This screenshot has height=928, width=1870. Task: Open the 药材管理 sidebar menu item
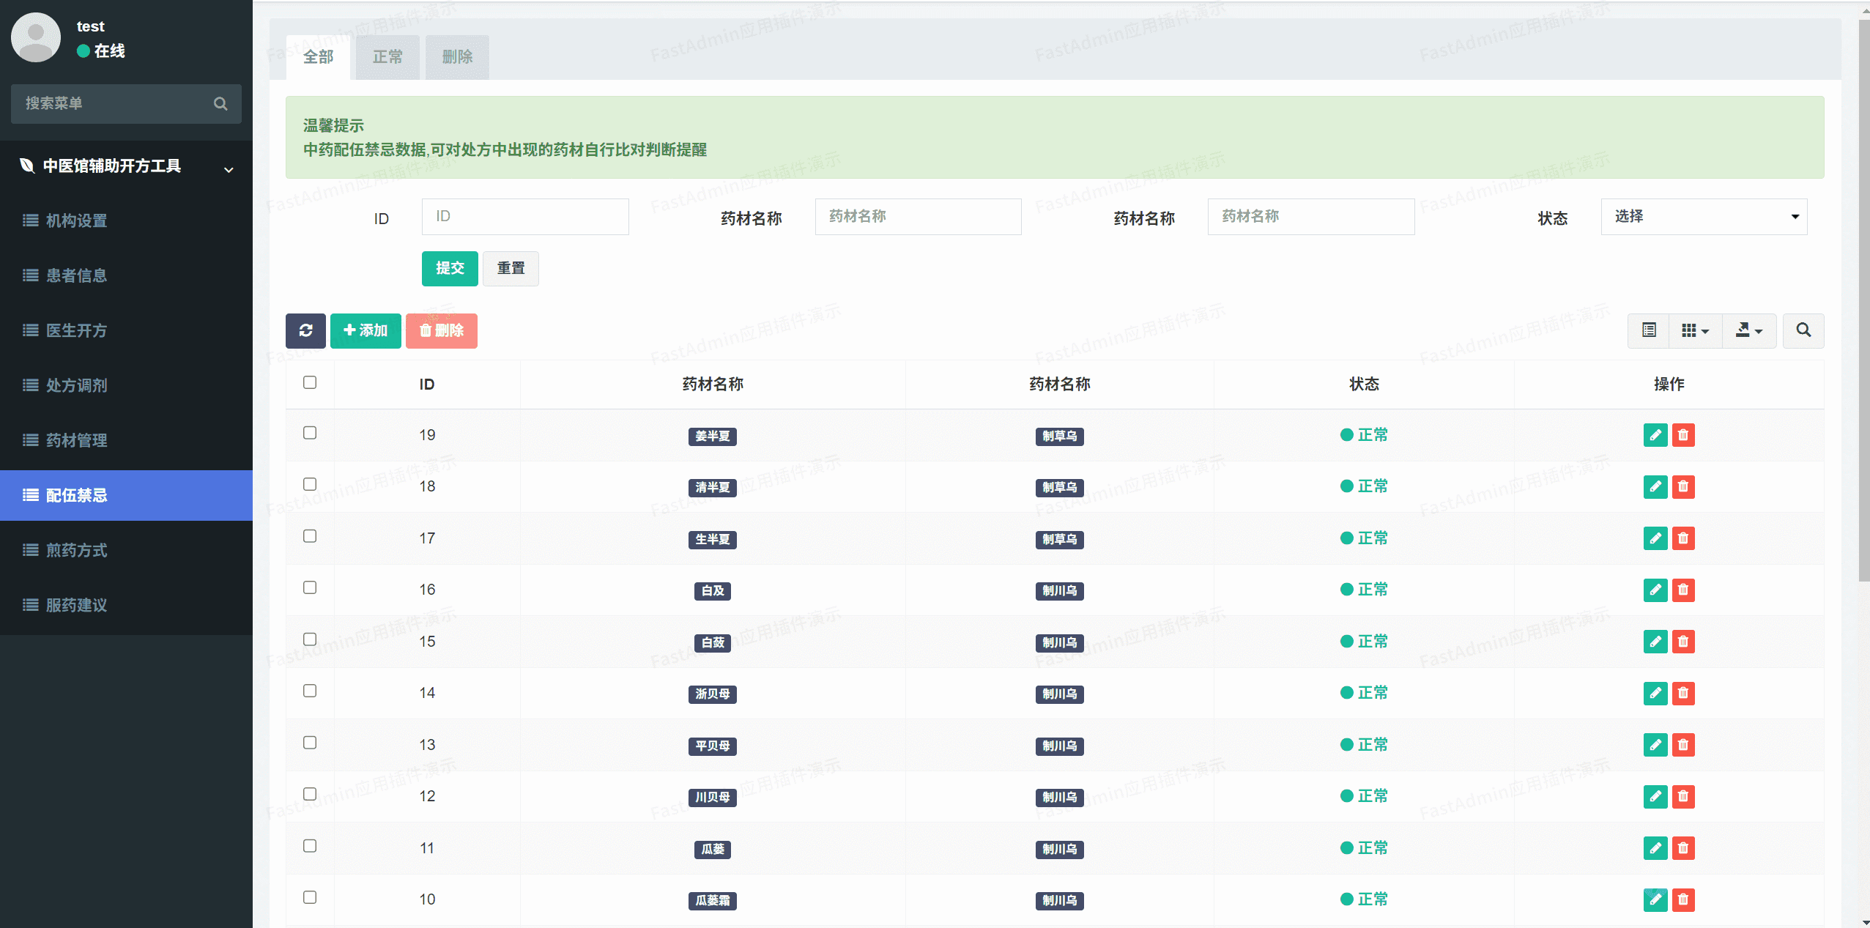(76, 440)
